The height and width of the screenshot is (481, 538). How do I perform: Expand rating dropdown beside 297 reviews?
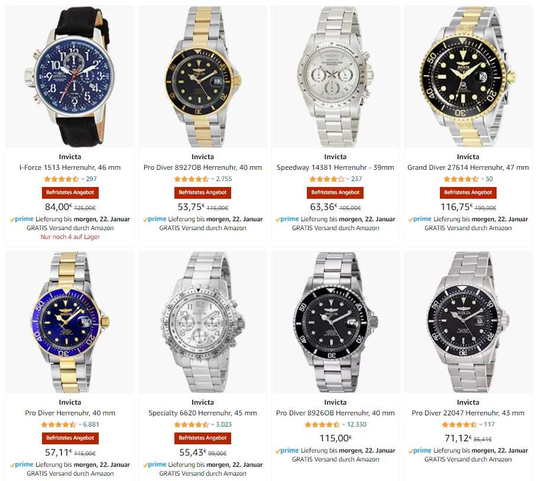tap(82, 179)
